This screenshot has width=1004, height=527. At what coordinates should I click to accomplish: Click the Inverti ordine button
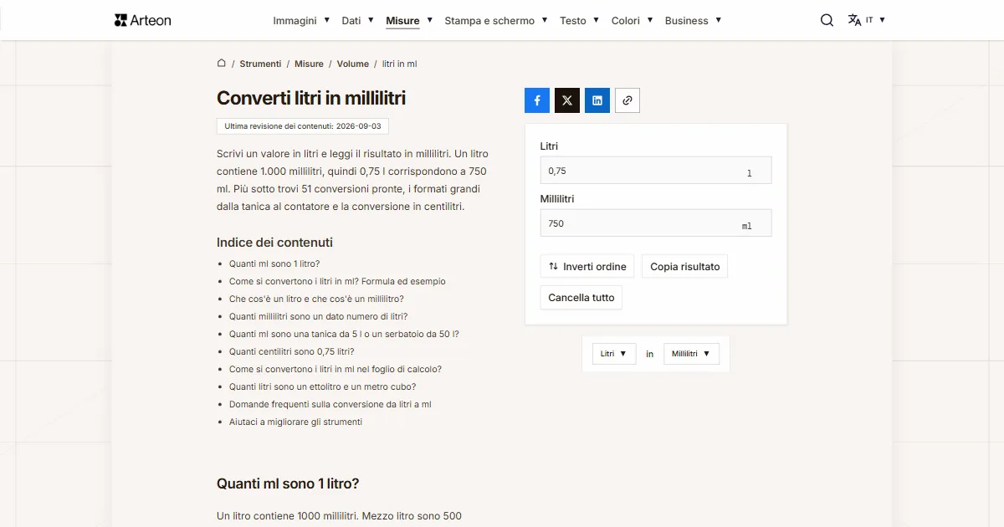(x=587, y=267)
